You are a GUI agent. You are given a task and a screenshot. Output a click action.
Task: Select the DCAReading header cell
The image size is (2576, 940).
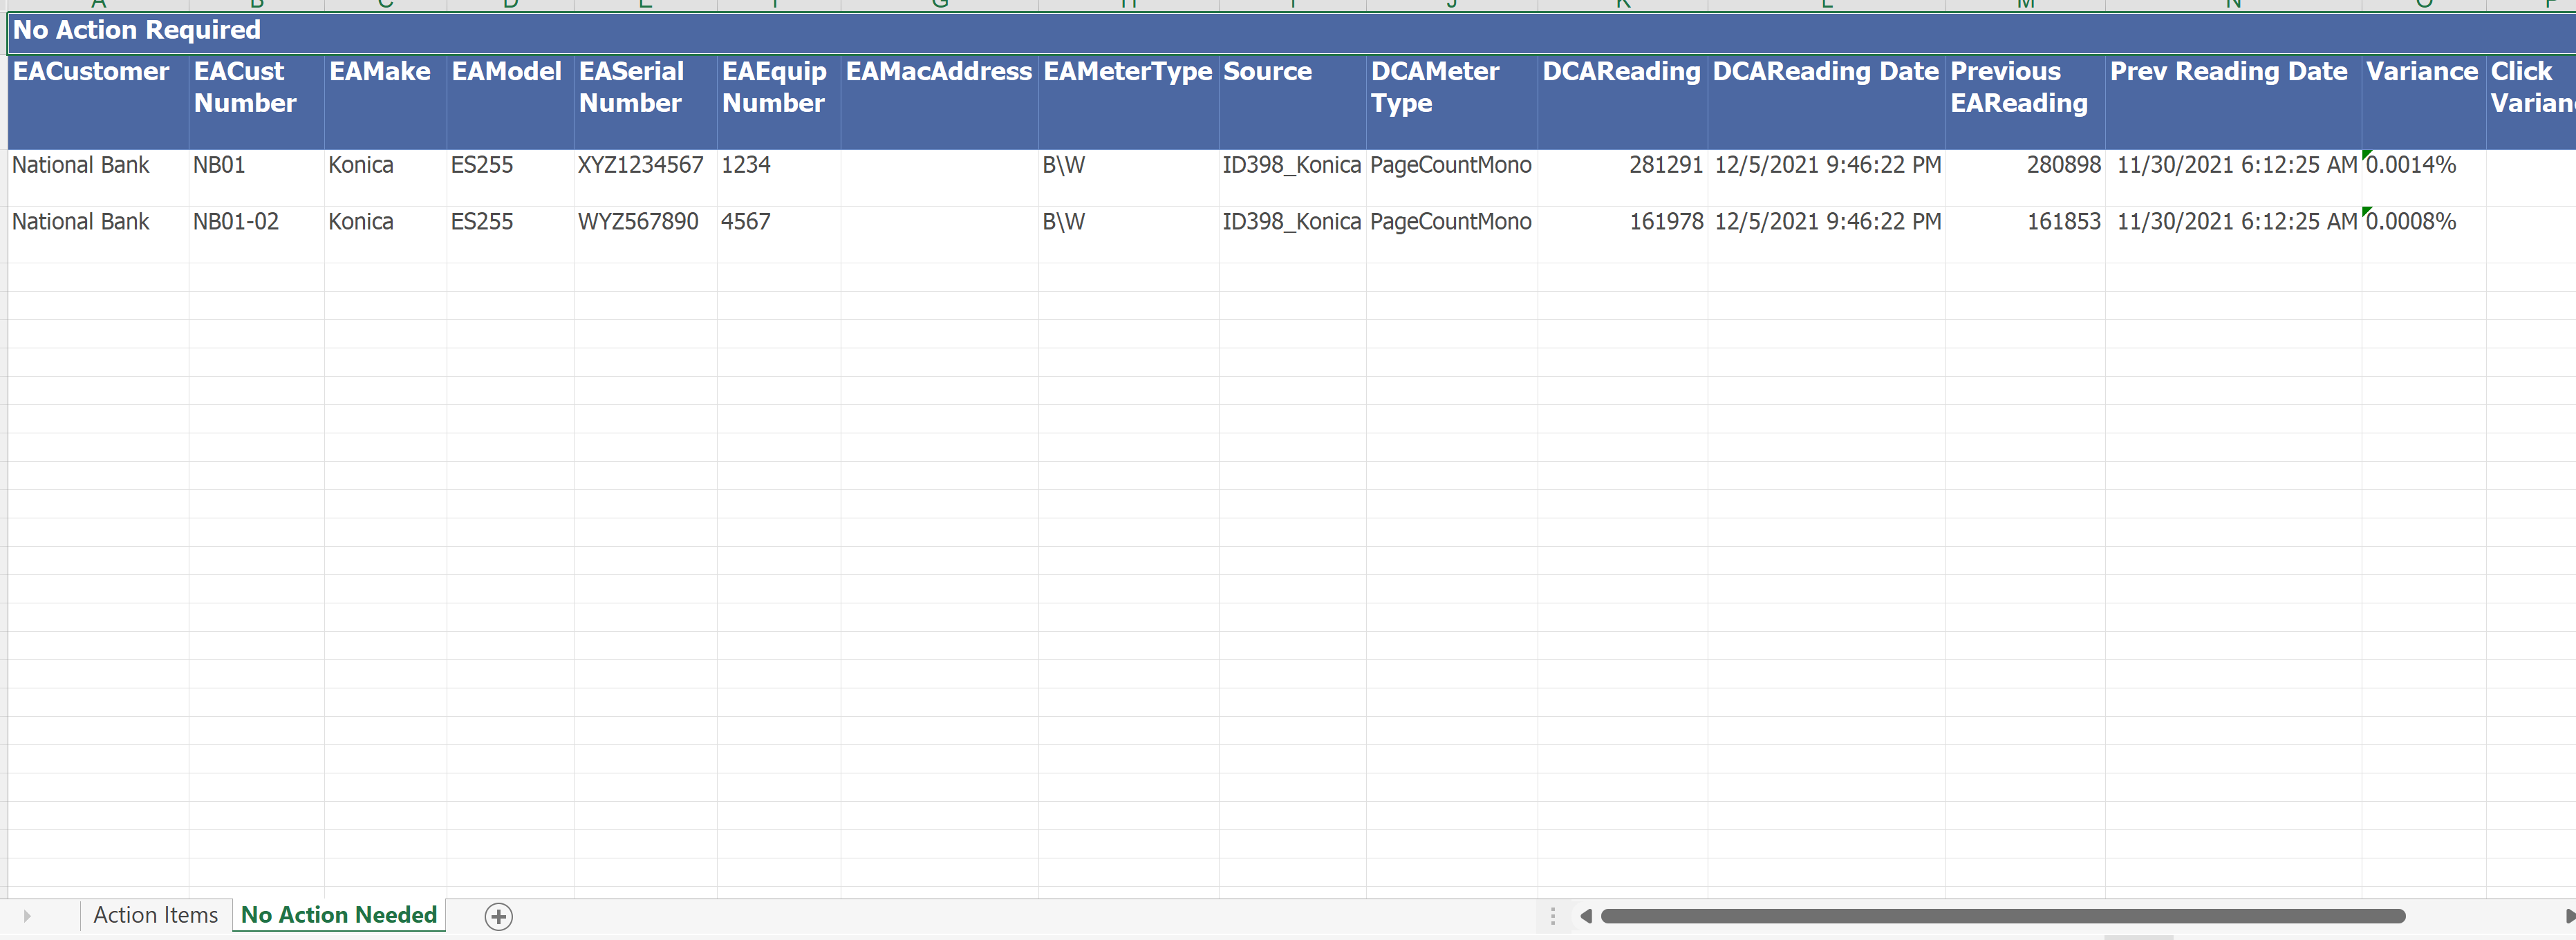coord(1622,102)
